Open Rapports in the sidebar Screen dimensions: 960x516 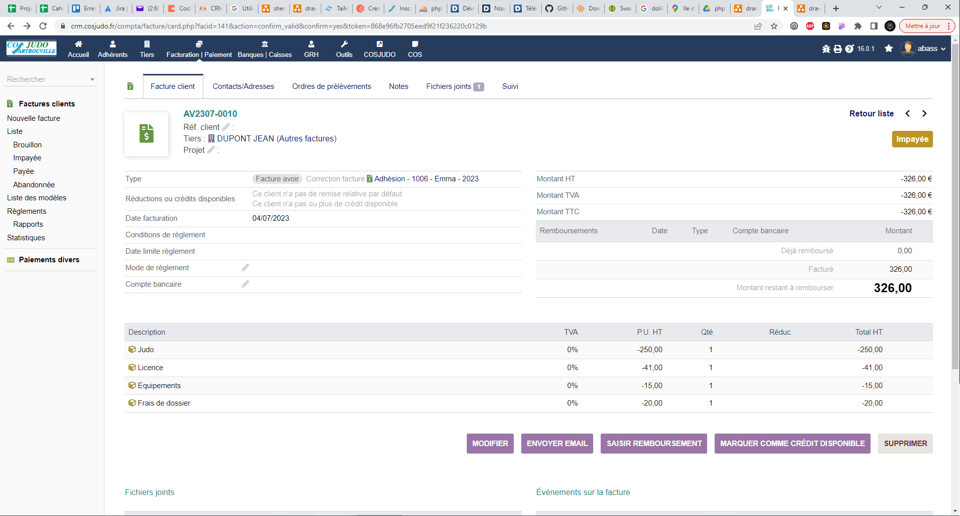coord(28,224)
